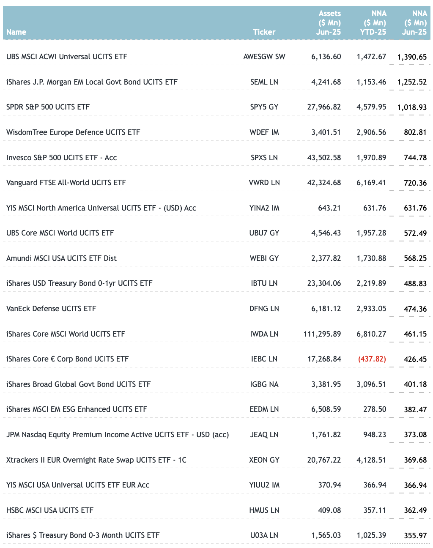Click the 1,390.65 NNA Jun-25 value

(412, 57)
